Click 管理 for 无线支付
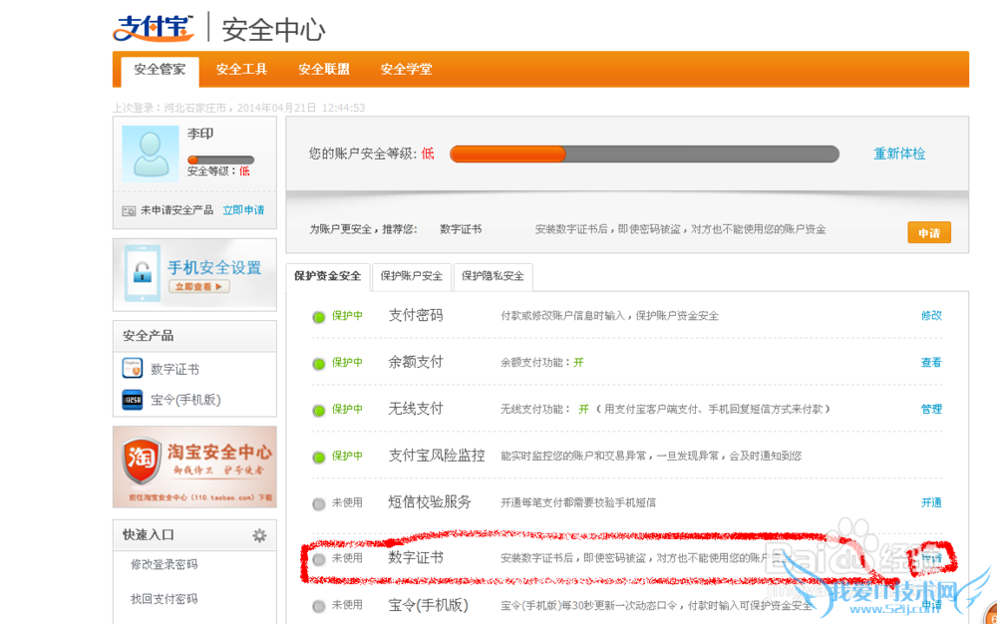 tap(931, 410)
